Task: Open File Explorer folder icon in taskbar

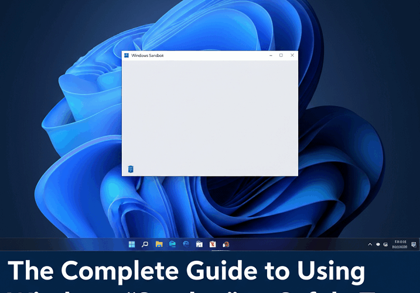Action: (x=159, y=244)
